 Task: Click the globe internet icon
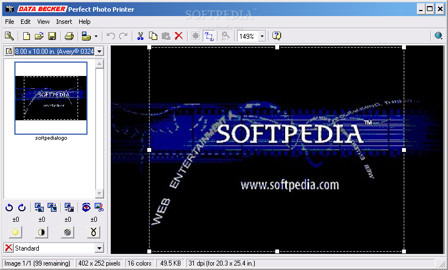click(438, 35)
